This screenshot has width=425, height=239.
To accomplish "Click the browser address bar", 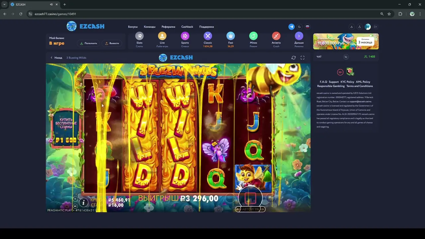I will 203,14.
